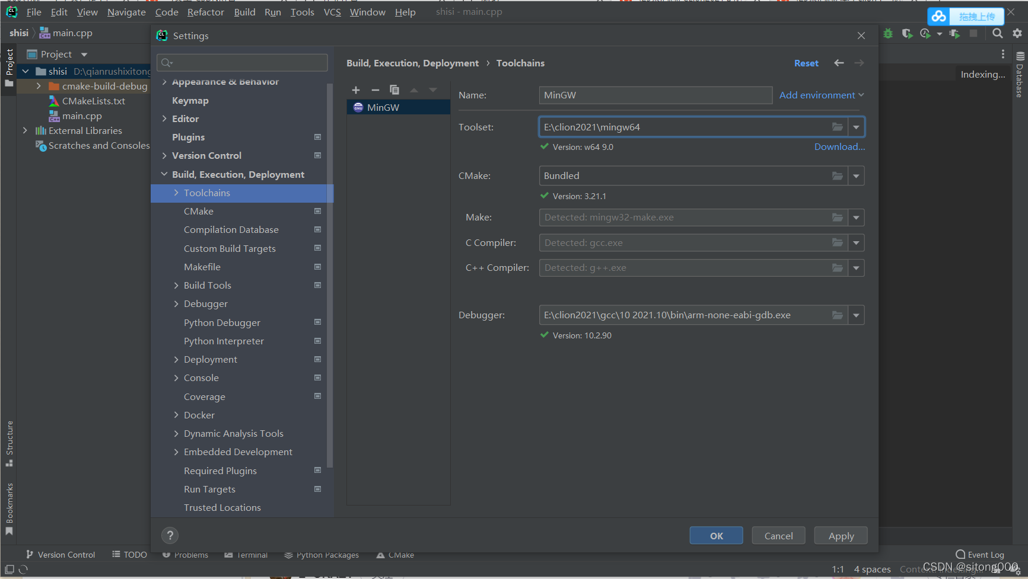Click the Project tool window sidebar button

point(9,68)
